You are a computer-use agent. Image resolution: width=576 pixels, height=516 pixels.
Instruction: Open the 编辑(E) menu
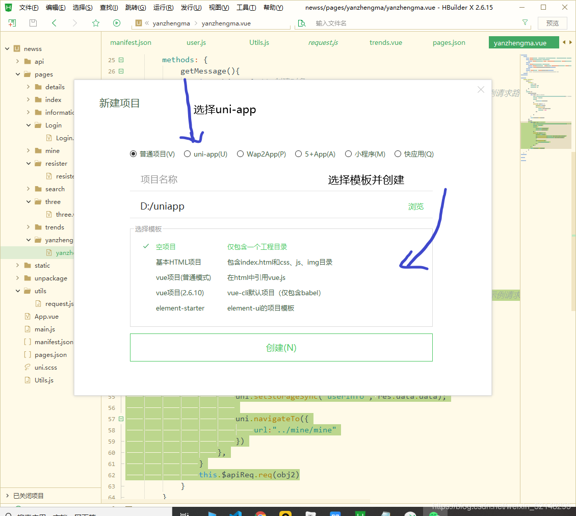click(x=56, y=7)
